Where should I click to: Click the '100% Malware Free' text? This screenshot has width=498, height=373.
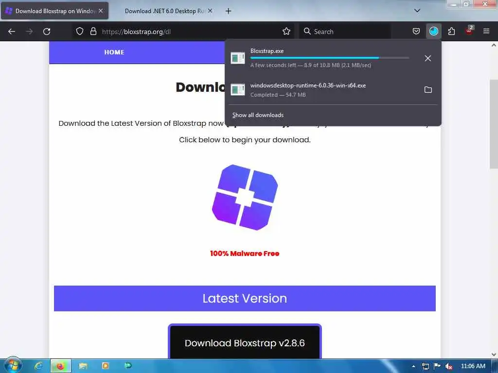(x=245, y=254)
